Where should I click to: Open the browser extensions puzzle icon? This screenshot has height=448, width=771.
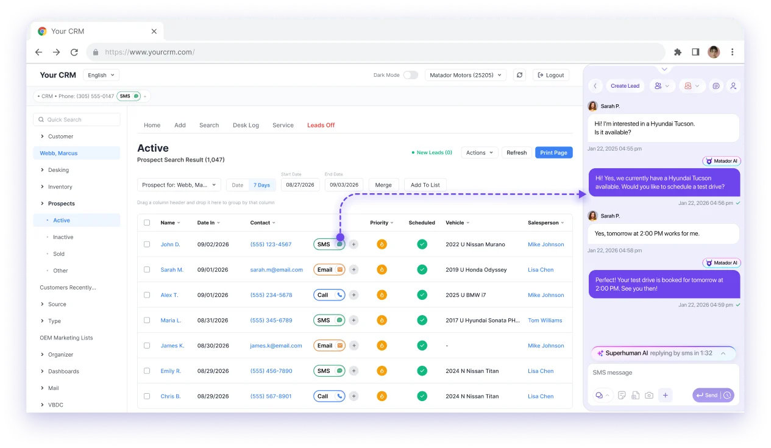(x=677, y=52)
